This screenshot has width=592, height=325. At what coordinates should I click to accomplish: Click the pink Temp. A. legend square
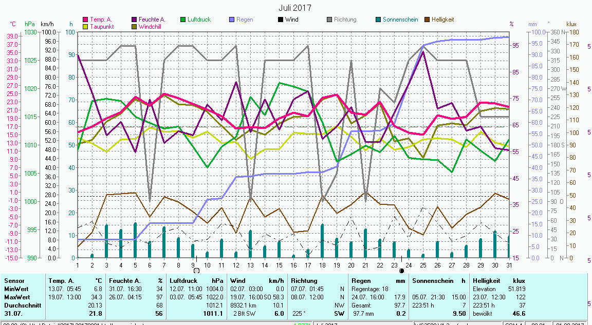[85, 20]
